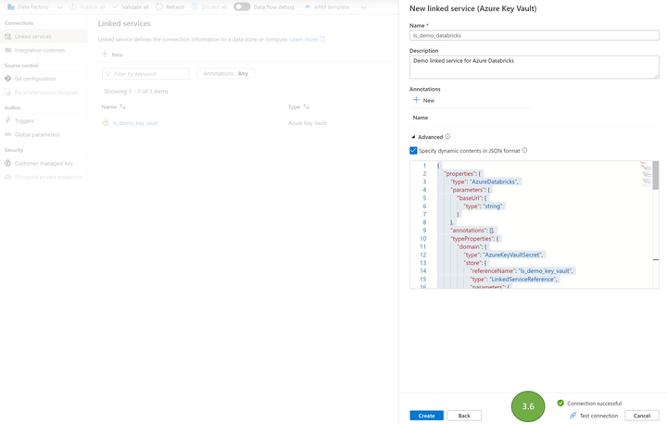The height and width of the screenshot is (424, 667).
Task: Click the key vault icon beside ls_demo_key_vault
Action: click(x=106, y=123)
